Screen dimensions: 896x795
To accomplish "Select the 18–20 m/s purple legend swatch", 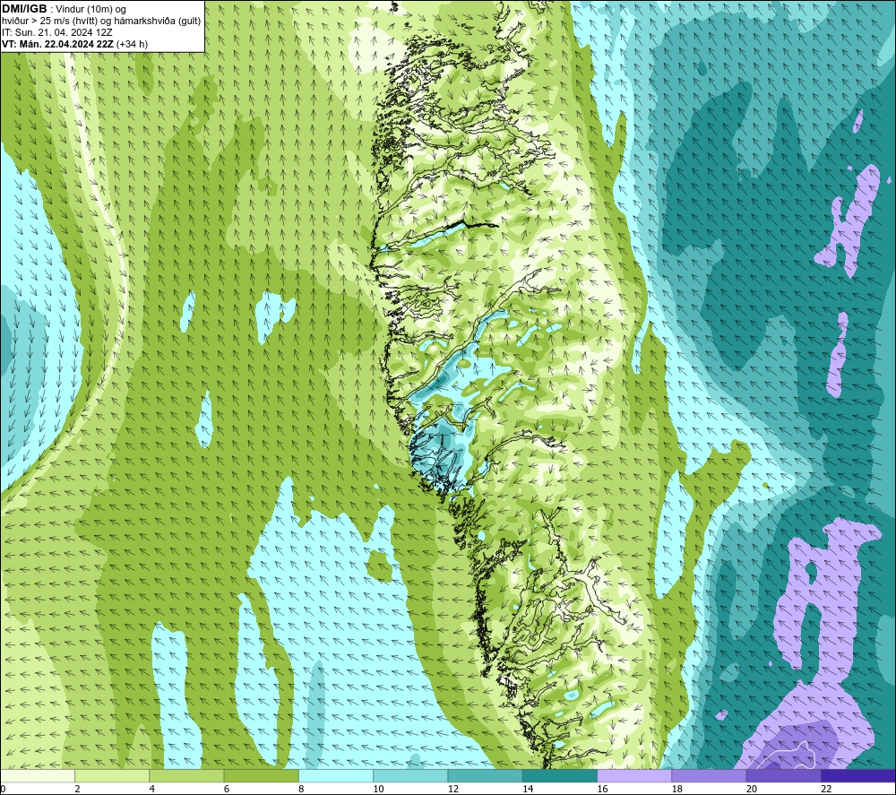I will pos(709,775).
